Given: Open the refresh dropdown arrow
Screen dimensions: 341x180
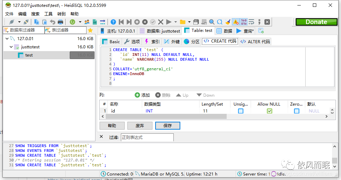Looking at the screenshot, I should [x=80, y=22].
